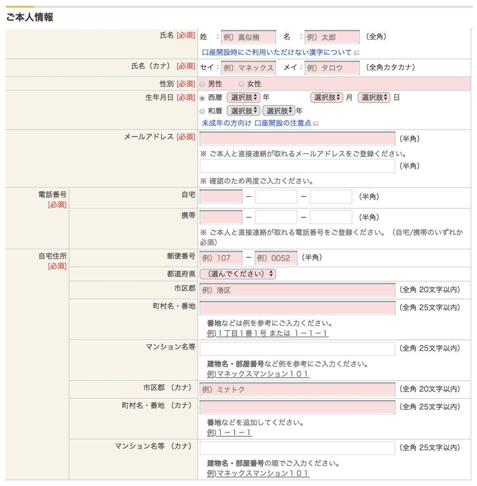Click the first 郵便番号 postal code box
The width and height of the screenshot is (477, 486).
click(220, 258)
